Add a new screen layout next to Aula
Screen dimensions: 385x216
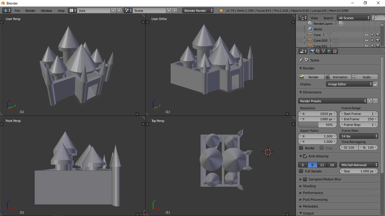(113, 10)
